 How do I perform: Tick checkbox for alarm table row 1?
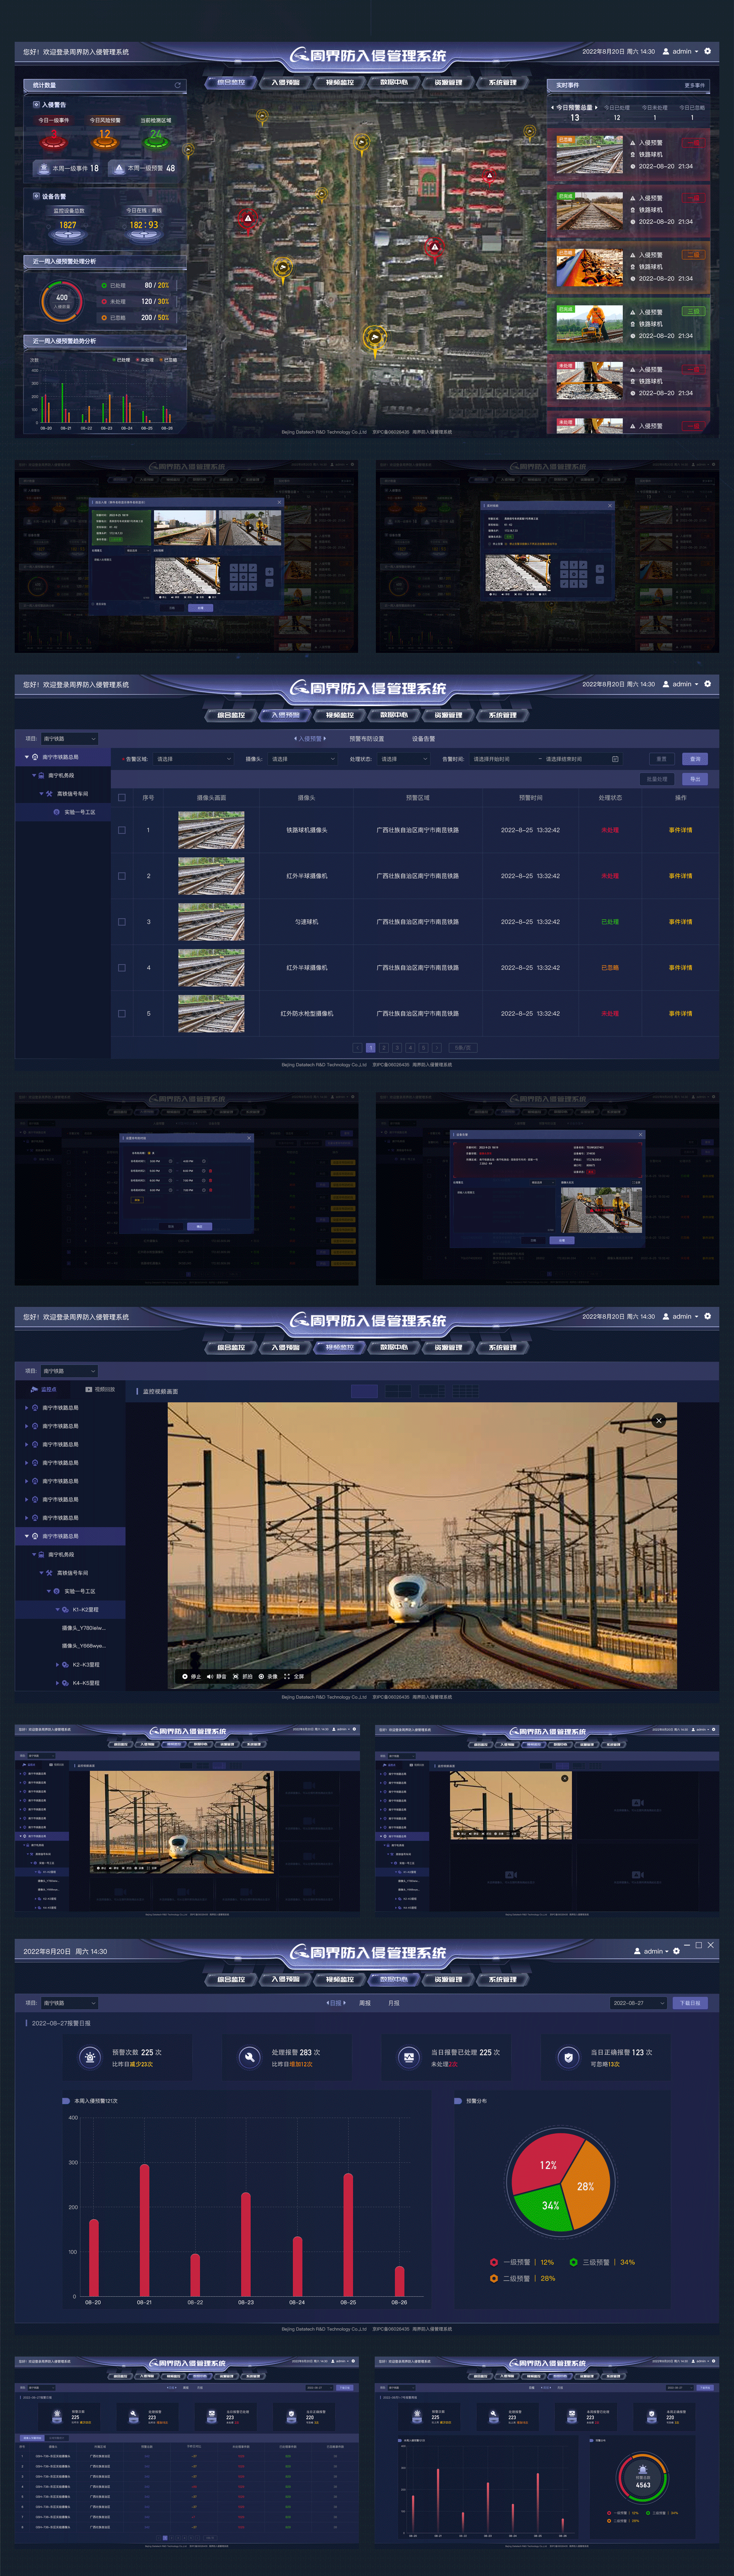tap(122, 830)
